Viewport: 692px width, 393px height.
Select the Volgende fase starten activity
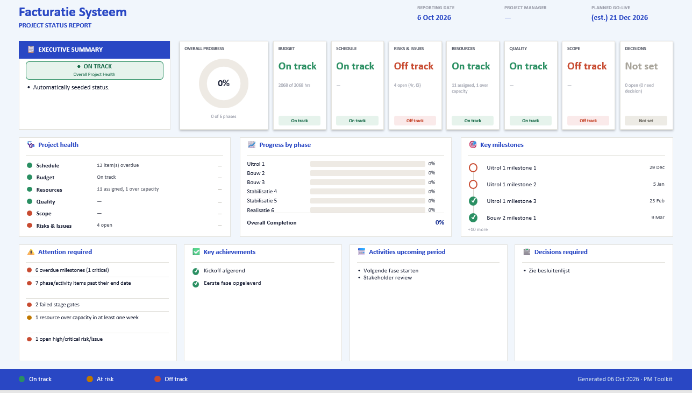click(391, 271)
